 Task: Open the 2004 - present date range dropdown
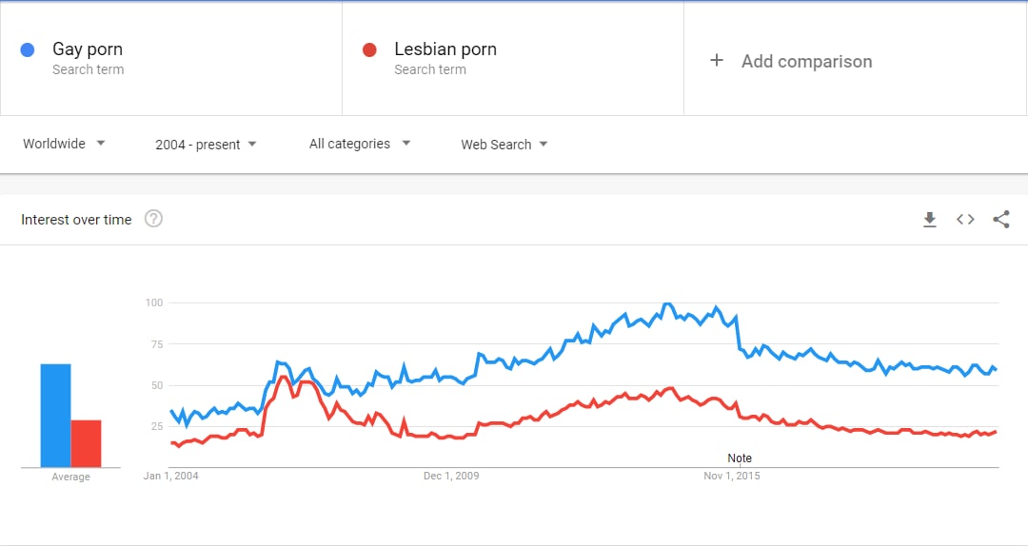coord(206,145)
